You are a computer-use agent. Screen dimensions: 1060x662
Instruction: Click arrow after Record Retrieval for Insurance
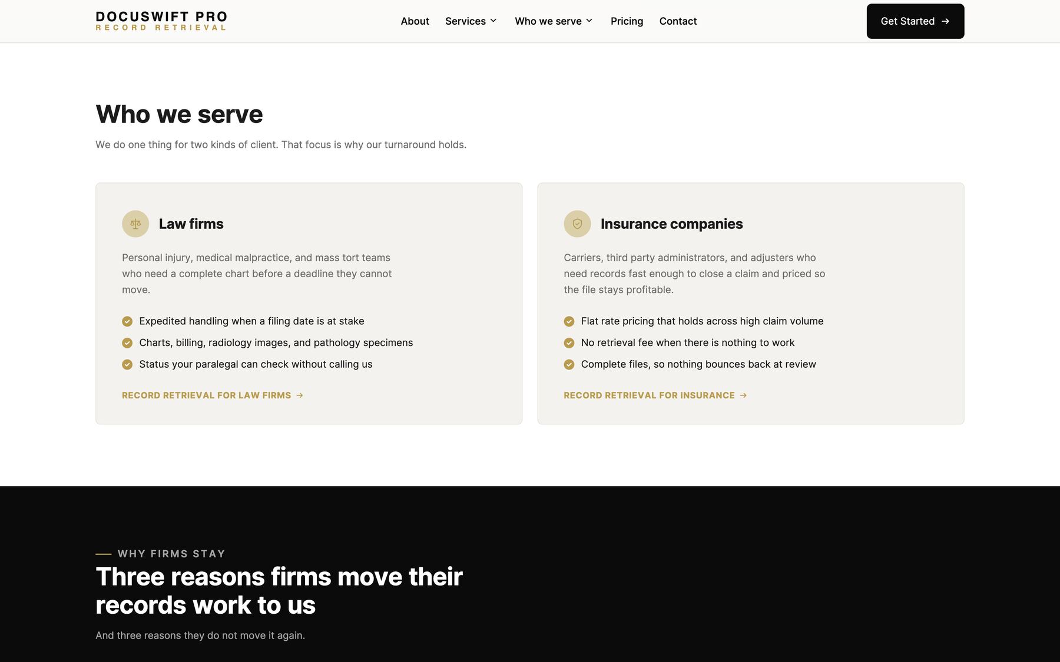click(x=743, y=395)
